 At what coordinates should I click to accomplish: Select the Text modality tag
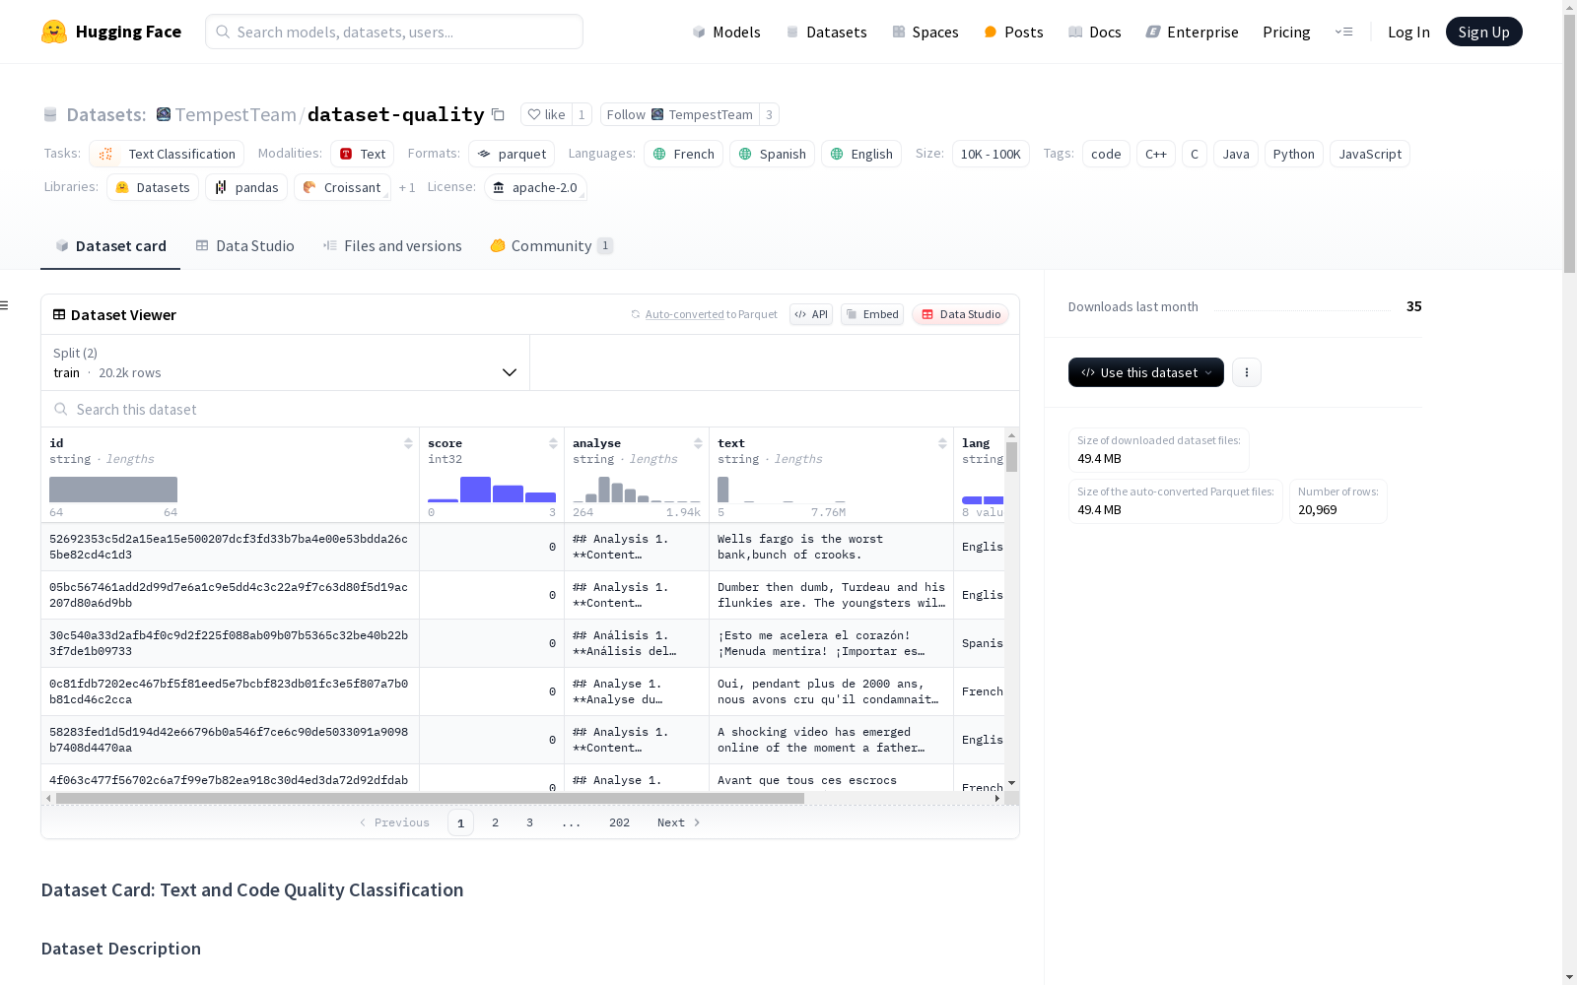(362, 154)
